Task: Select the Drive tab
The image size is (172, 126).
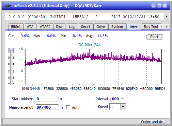Action: coord(101,27)
